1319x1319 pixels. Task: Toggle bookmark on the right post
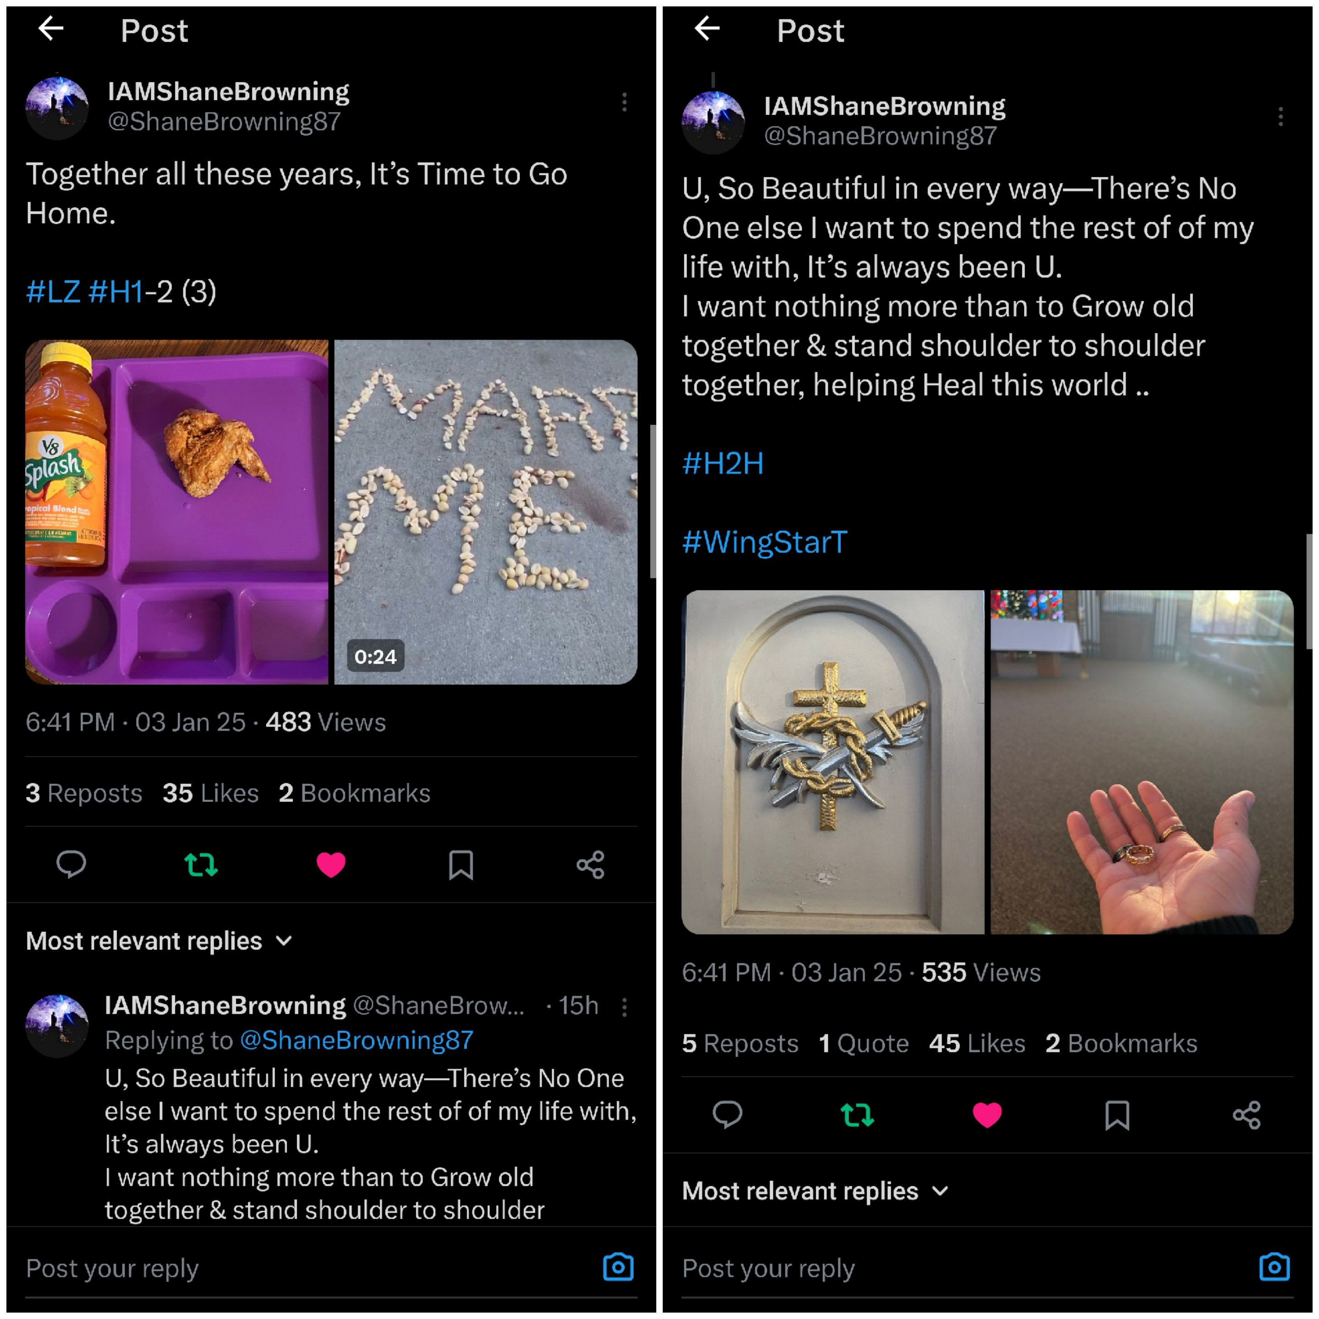coord(1117,1115)
